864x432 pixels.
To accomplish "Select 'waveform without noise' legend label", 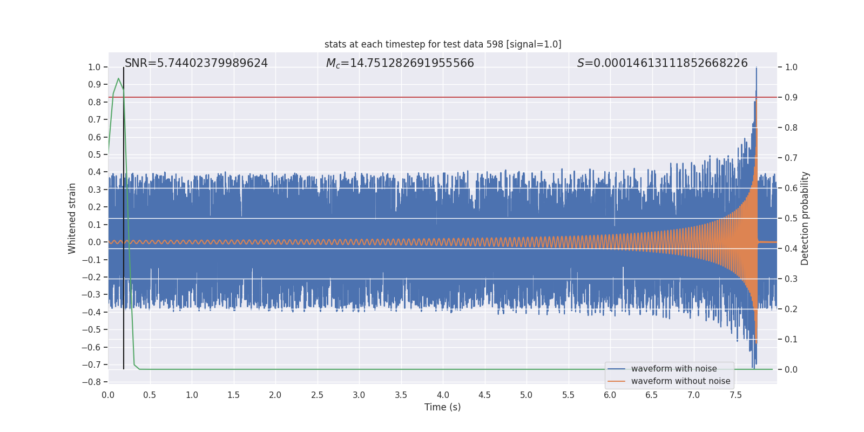I will click(x=680, y=381).
